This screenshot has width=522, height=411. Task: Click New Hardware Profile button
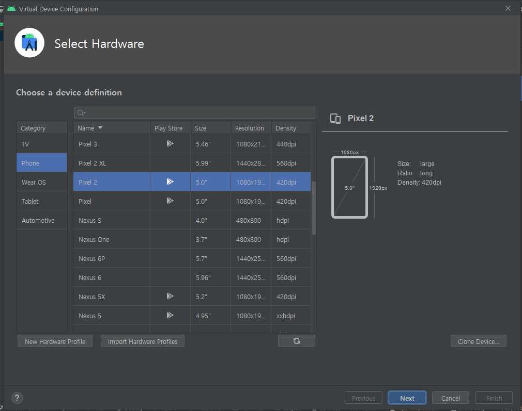[55, 341]
